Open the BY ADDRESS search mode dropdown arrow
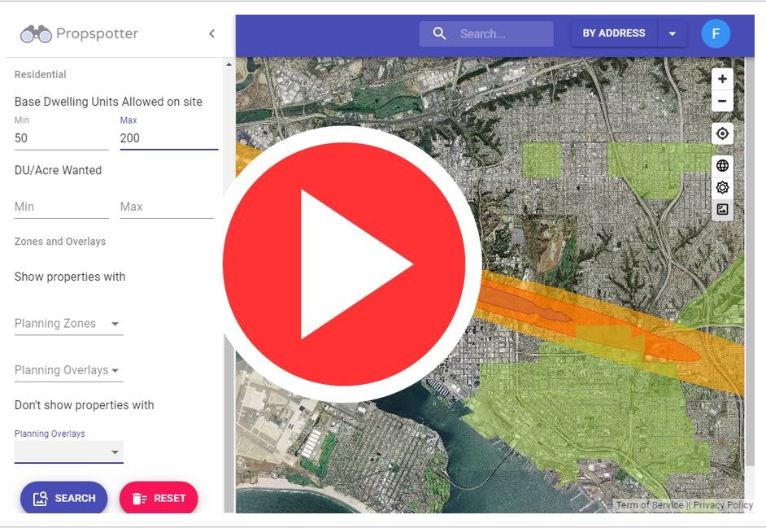This screenshot has height=528, width=766. tap(672, 33)
